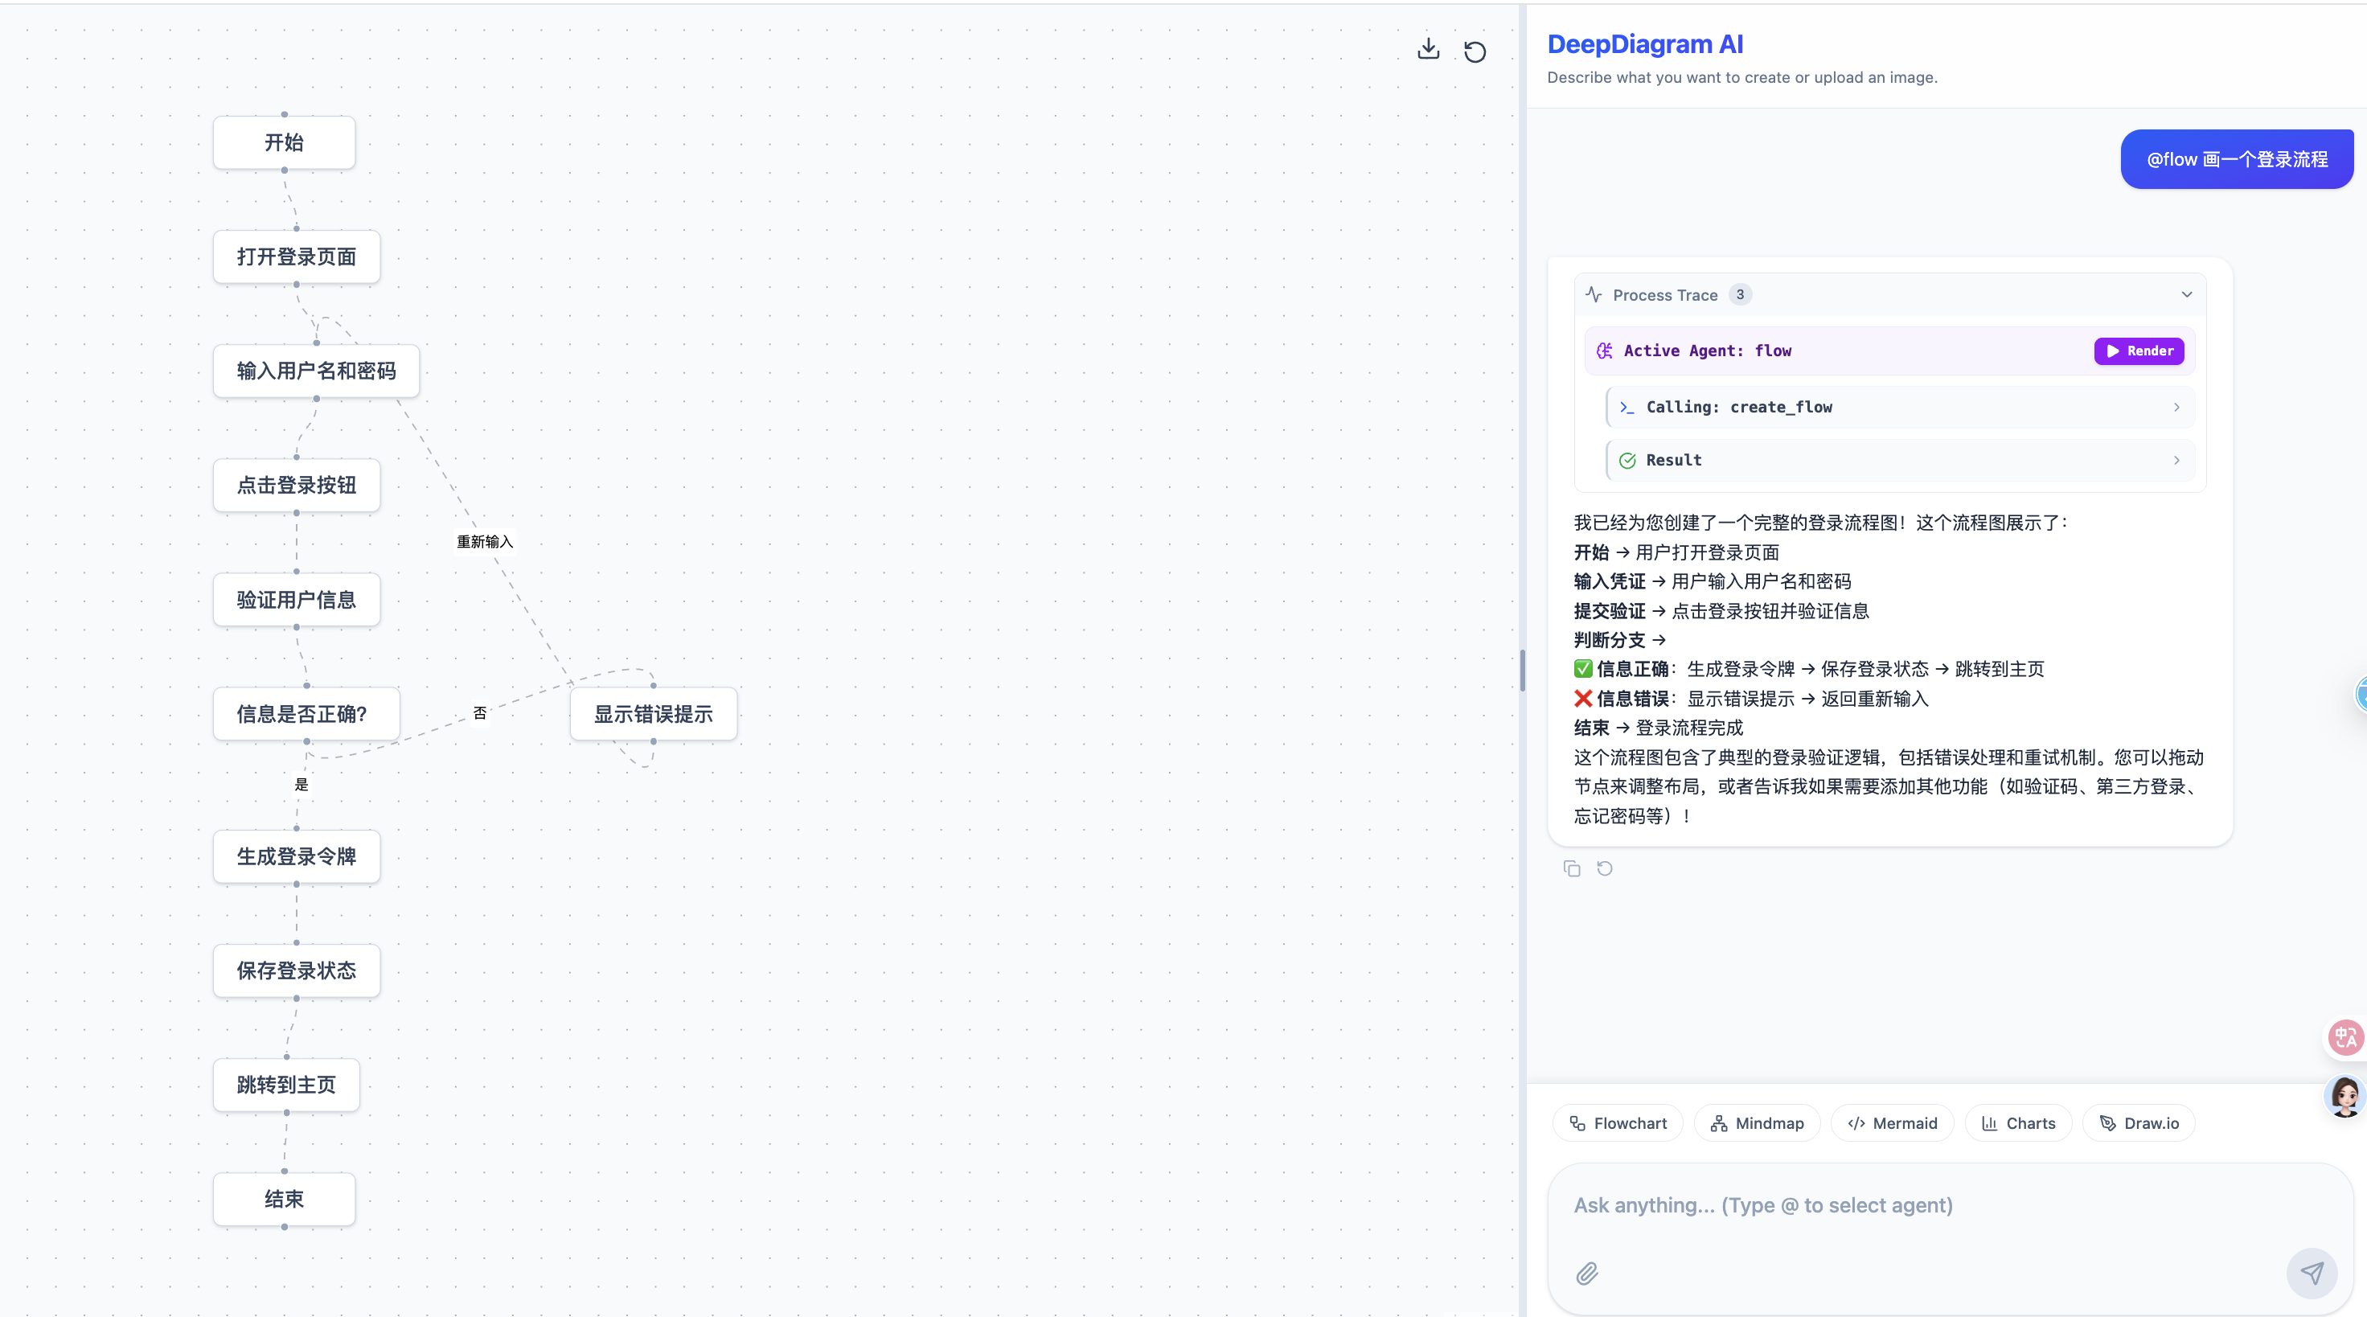The width and height of the screenshot is (2367, 1317).
Task: Click the DeepDiagram AI title
Action: tap(1645, 44)
